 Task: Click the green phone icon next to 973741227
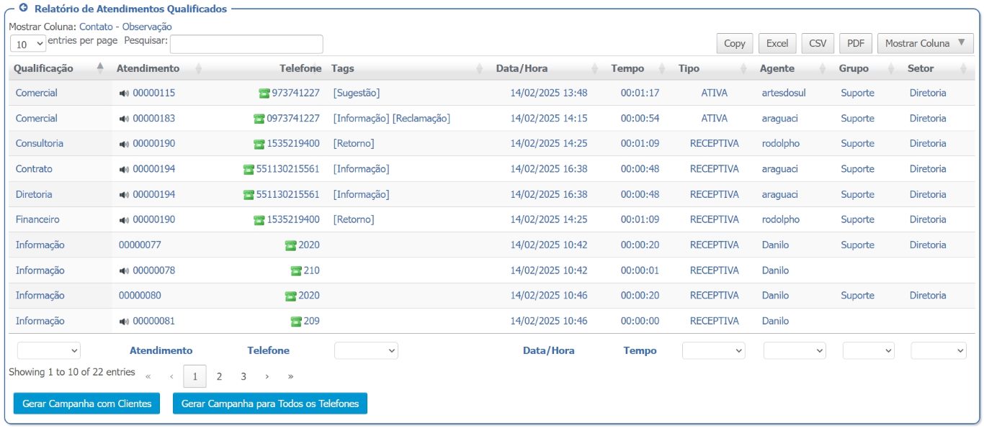264,94
